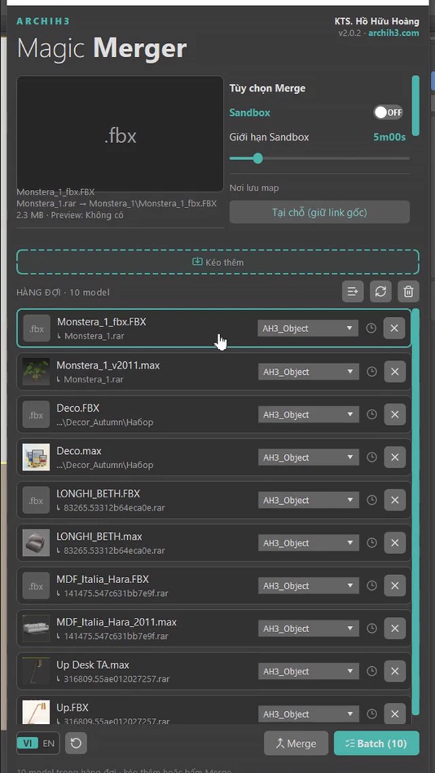This screenshot has height=773, width=435.
Task: Click clock icon for Deco.max
Action: (x=372, y=457)
